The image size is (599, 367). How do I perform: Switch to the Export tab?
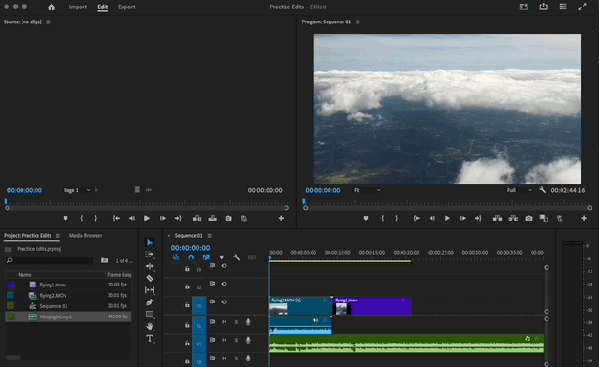[x=126, y=7]
